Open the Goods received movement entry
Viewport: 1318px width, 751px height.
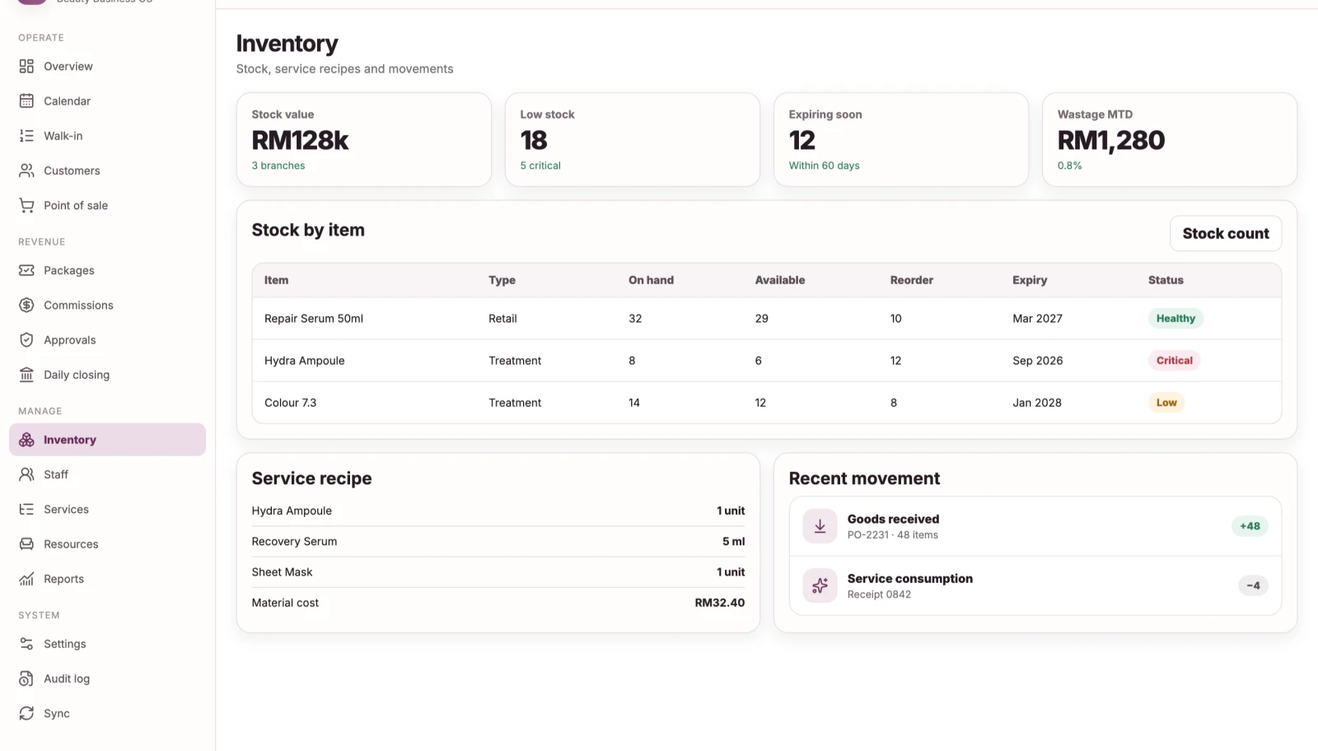click(x=1035, y=526)
